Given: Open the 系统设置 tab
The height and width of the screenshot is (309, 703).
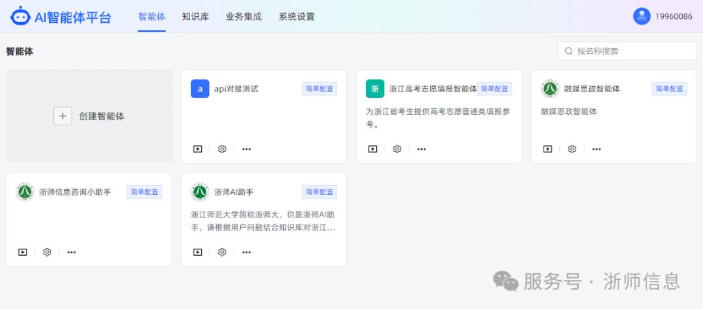Looking at the screenshot, I should tap(296, 16).
